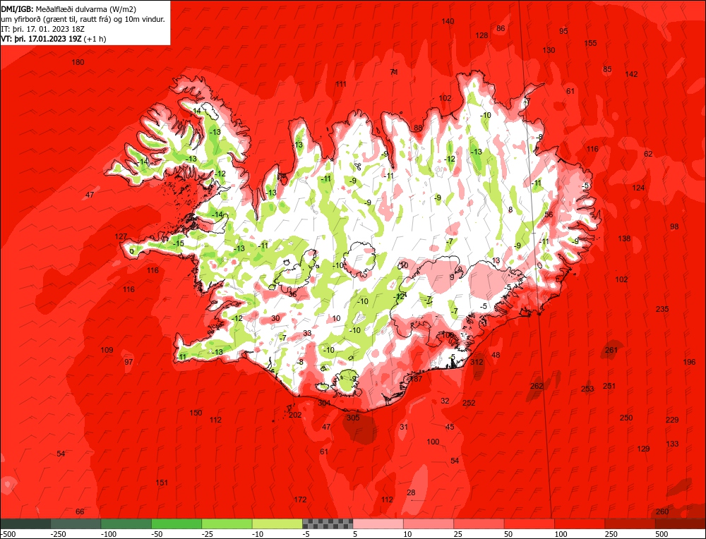Click the '187' value on the southeast coast
This screenshot has width=706, height=539.
416,379
